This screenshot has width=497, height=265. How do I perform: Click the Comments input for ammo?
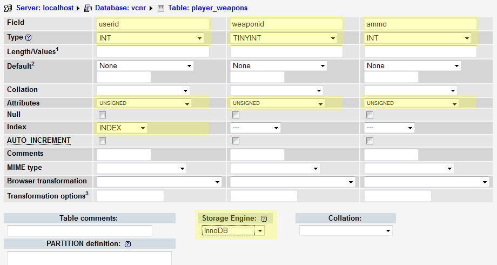coord(392,155)
